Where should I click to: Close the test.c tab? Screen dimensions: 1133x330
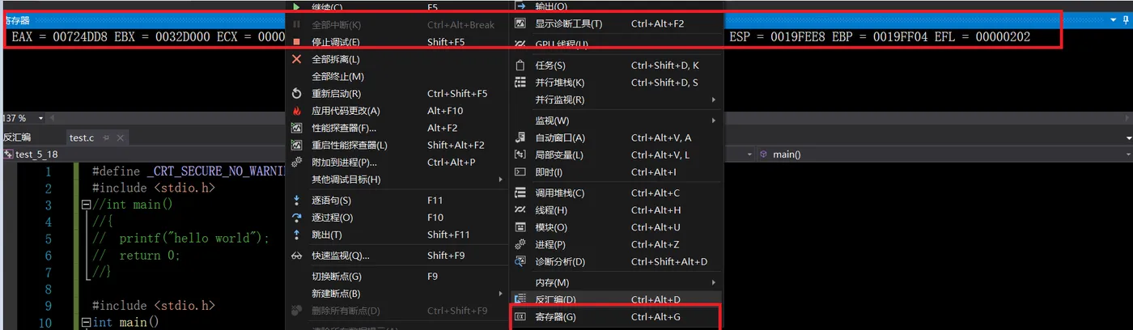coord(120,138)
